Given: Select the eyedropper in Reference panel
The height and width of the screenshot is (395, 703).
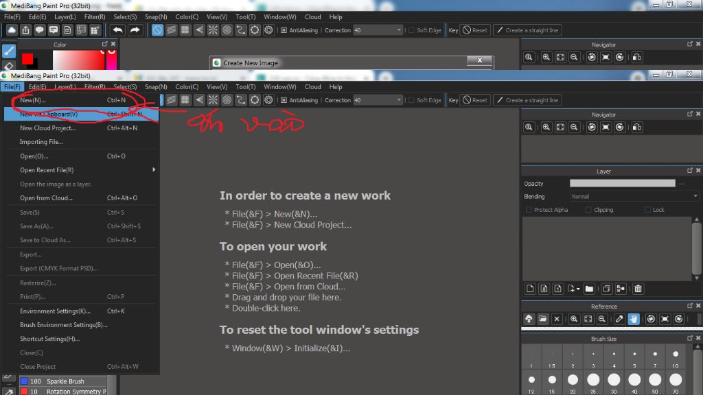Looking at the screenshot, I should point(619,319).
